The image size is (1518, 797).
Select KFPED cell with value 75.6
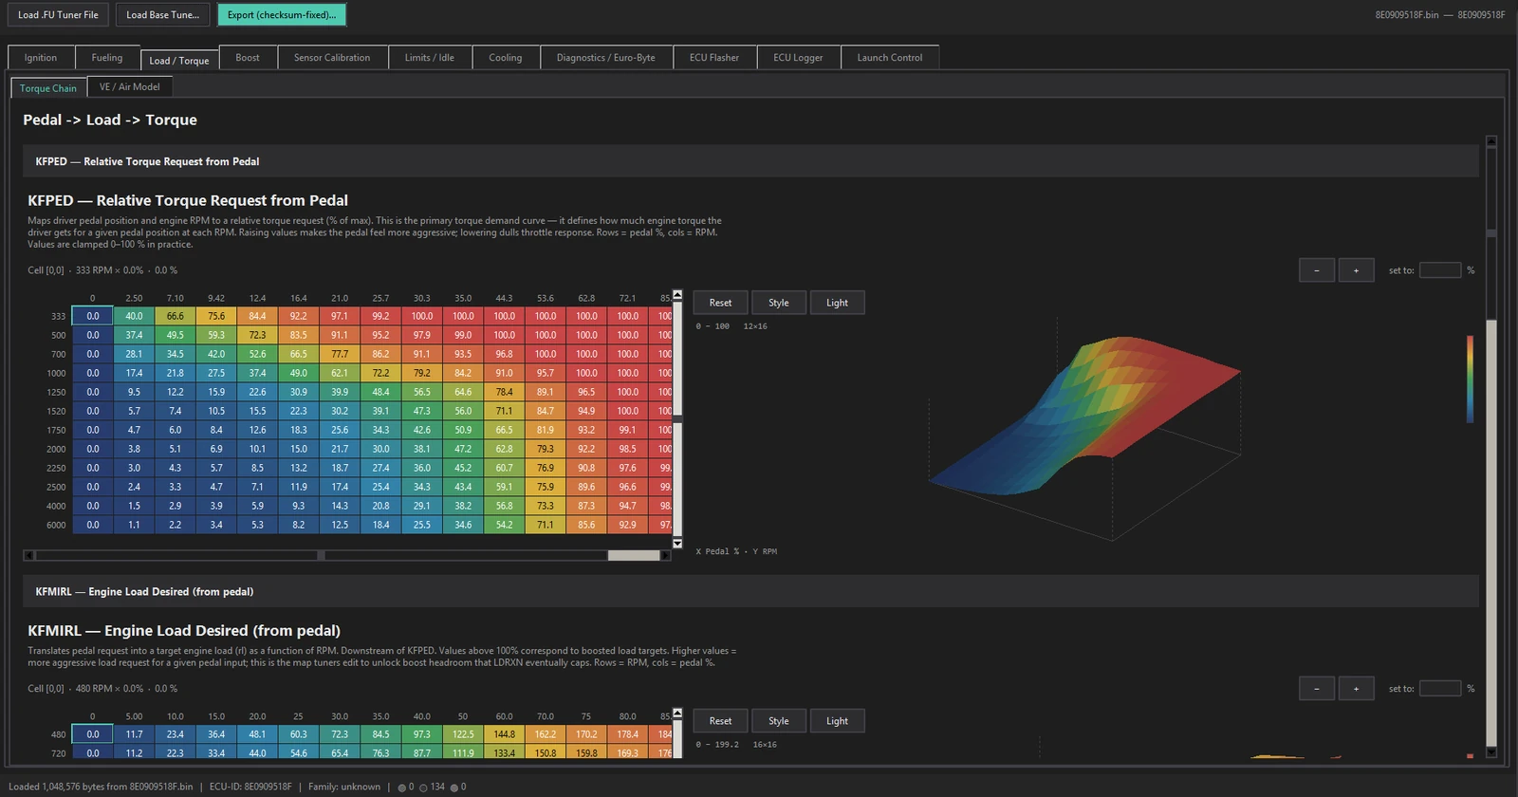click(x=216, y=316)
